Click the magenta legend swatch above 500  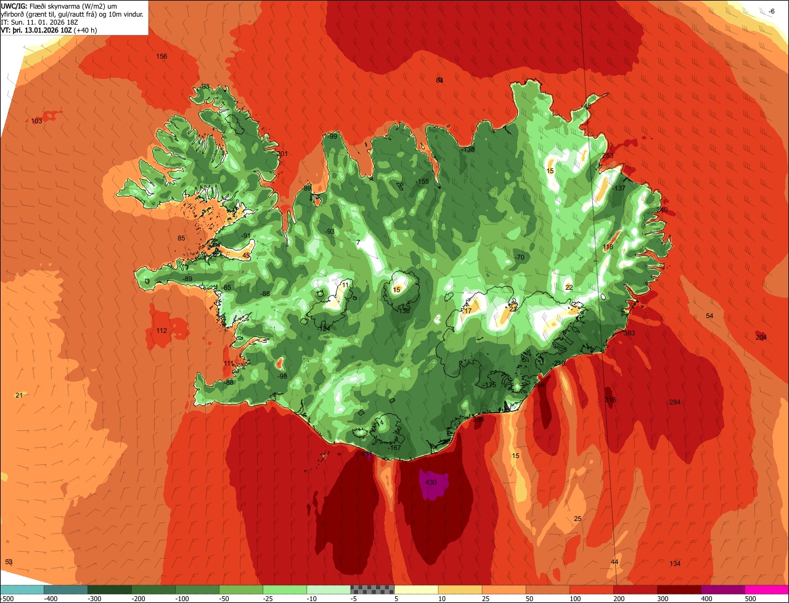(x=767, y=589)
